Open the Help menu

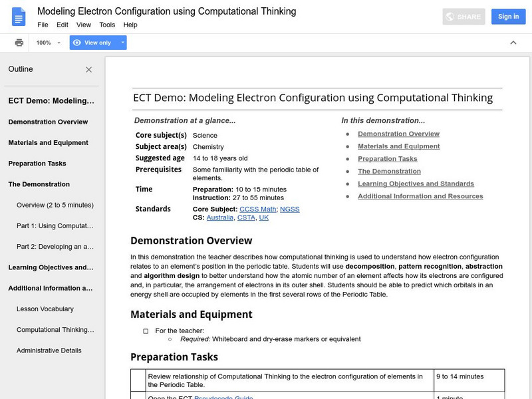(x=130, y=25)
